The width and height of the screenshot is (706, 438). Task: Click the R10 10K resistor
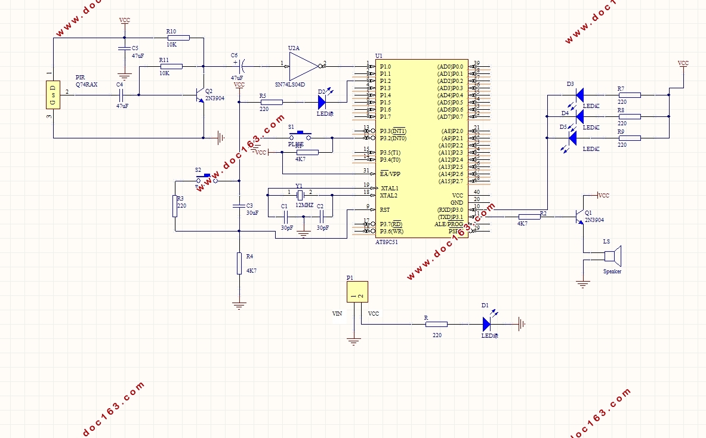coord(179,38)
